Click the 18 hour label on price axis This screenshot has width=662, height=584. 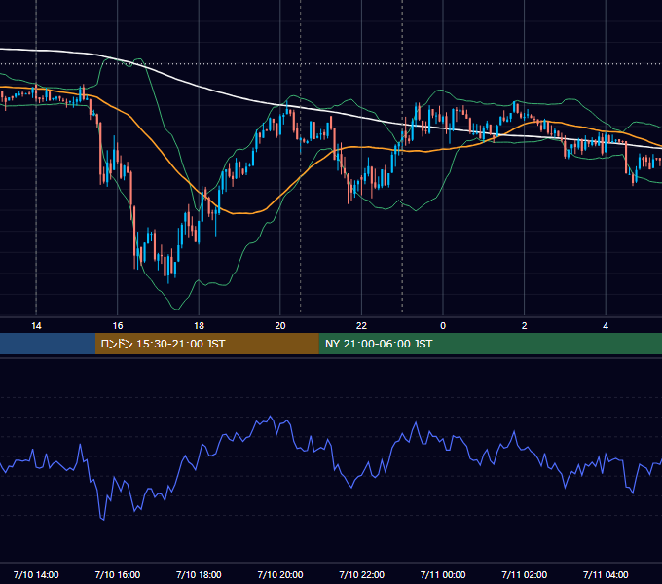[x=199, y=326]
